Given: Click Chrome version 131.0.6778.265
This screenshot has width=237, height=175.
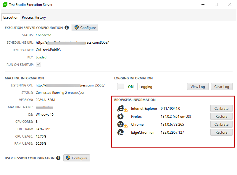Looking at the screenshot, I should [x=172, y=125].
